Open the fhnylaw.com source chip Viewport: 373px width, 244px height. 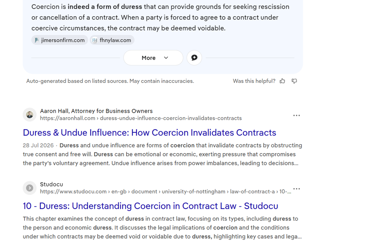(x=112, y=40)
